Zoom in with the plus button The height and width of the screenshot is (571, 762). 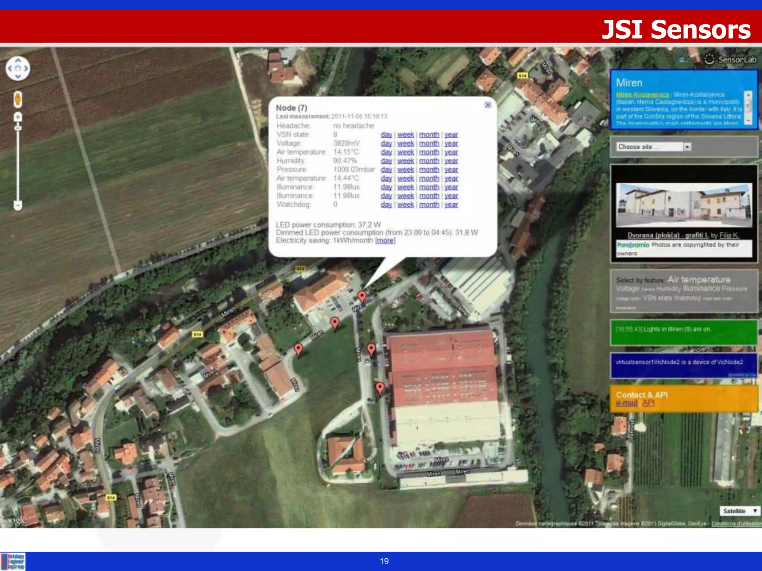17,117
